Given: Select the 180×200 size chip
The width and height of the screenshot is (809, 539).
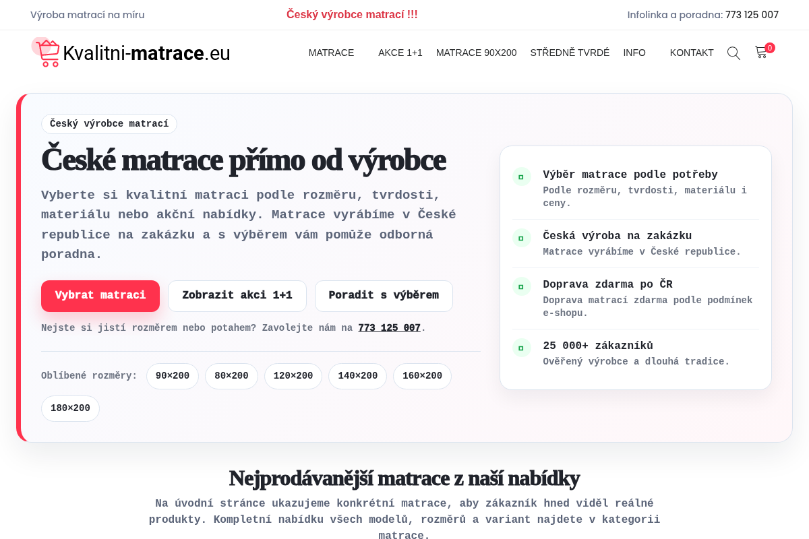Looking at the screenshot, I should [70, 408].
